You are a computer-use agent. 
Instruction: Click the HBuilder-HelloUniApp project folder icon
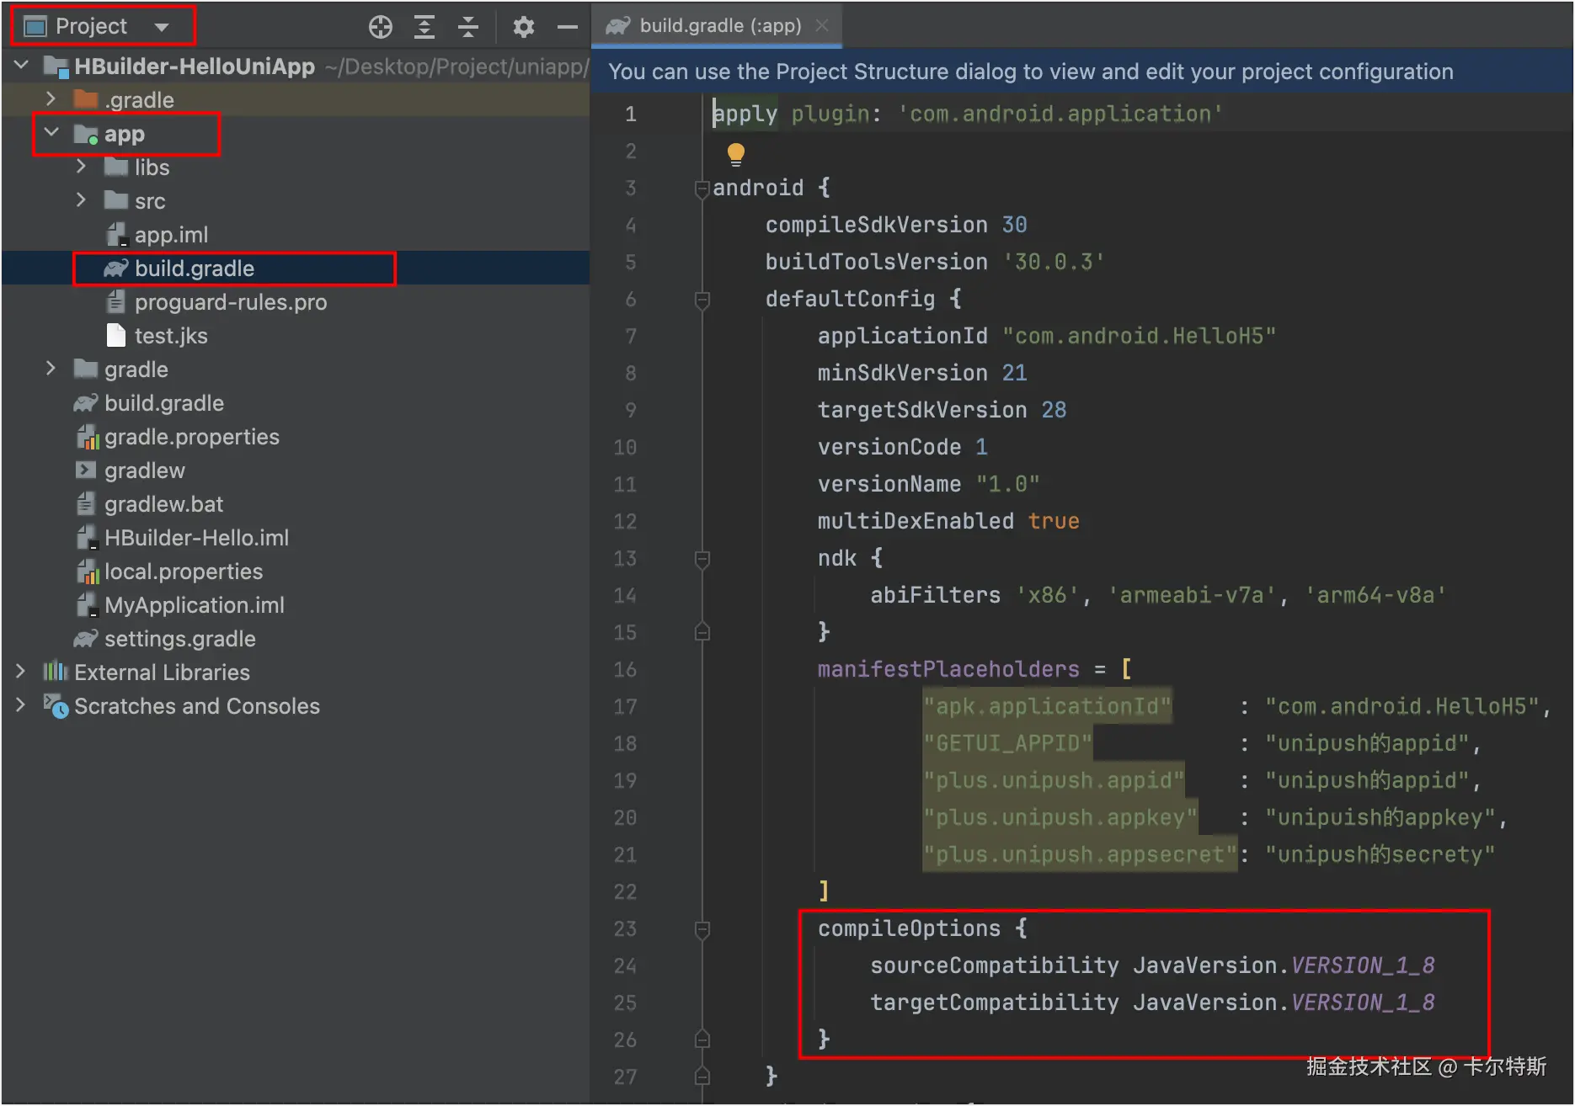pos(56,66)
